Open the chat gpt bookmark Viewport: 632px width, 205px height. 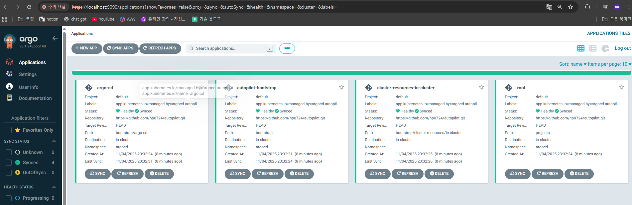tap(75, 19)
